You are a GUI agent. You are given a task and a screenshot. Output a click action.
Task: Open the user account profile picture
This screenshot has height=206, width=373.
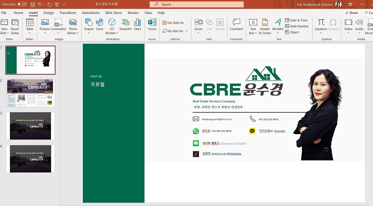pyautogui.click(x=338, y=4)
